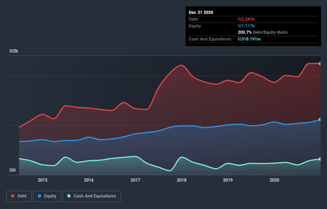Click the 2020 x-axis label
Image resolution: width=327 pixels, height=209 pixels.
click(x=274, y=180)
